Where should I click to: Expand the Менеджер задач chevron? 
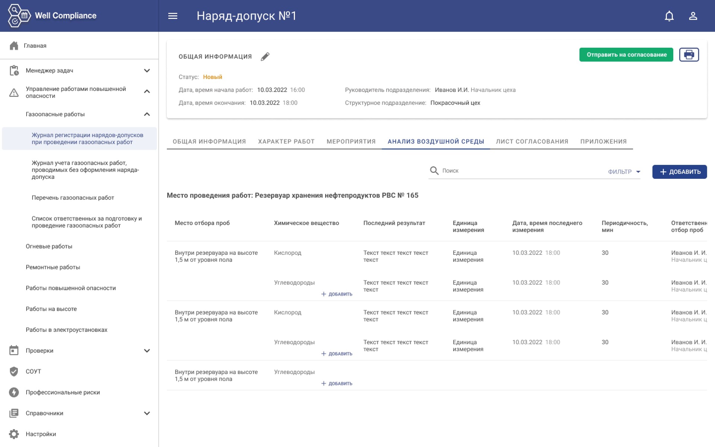point(147,70)
